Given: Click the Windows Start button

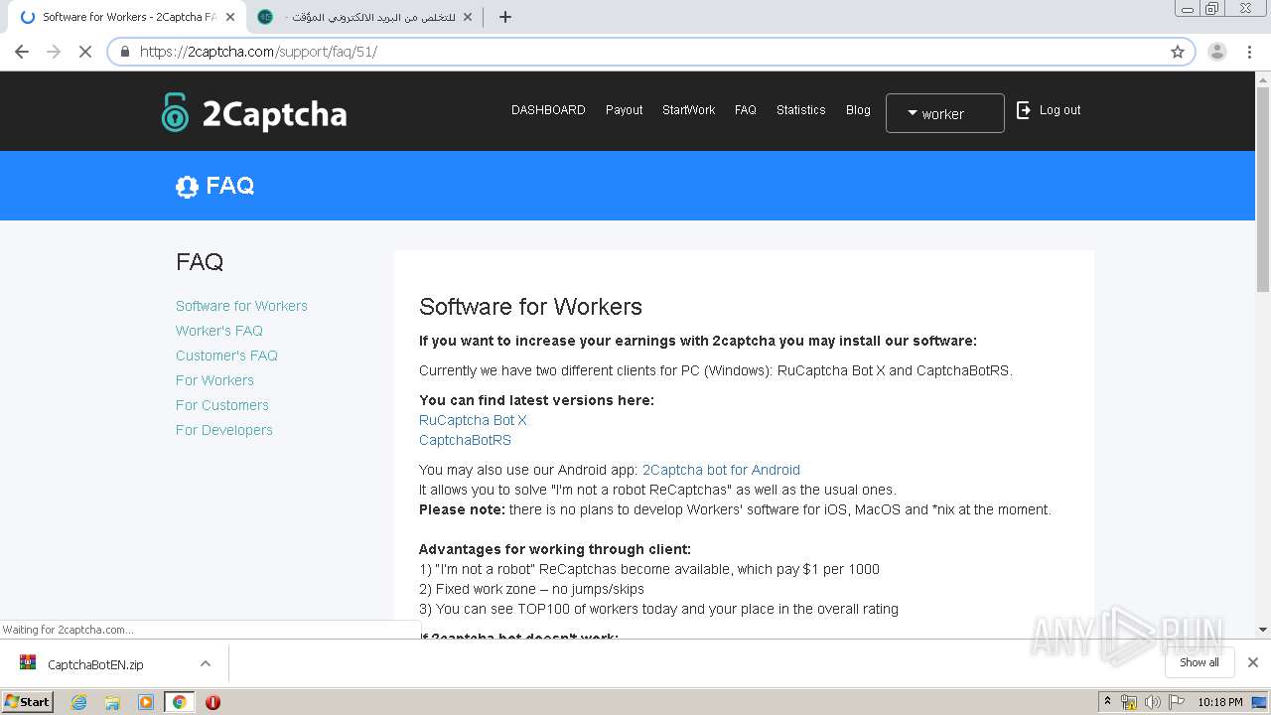Looking at the screenshot, I should pos(28,702).
